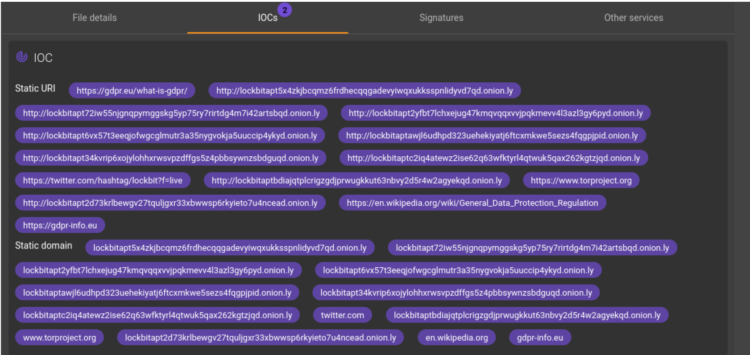Screen dimensions: 750x355
Task: Select the lockbitapt2d73krl static domain chip
Action: tap(261, 338)
